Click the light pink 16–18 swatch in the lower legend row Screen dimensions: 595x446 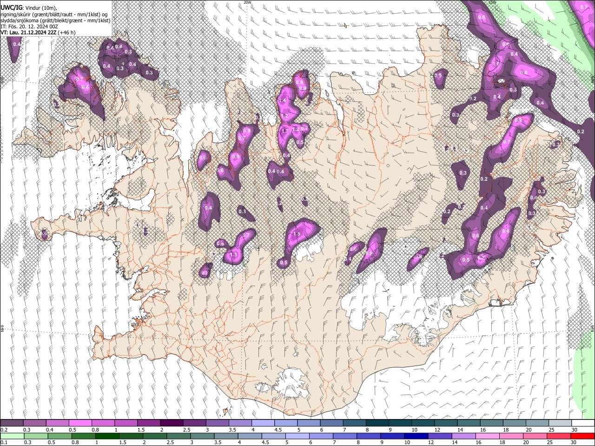[x=488, y=436]
